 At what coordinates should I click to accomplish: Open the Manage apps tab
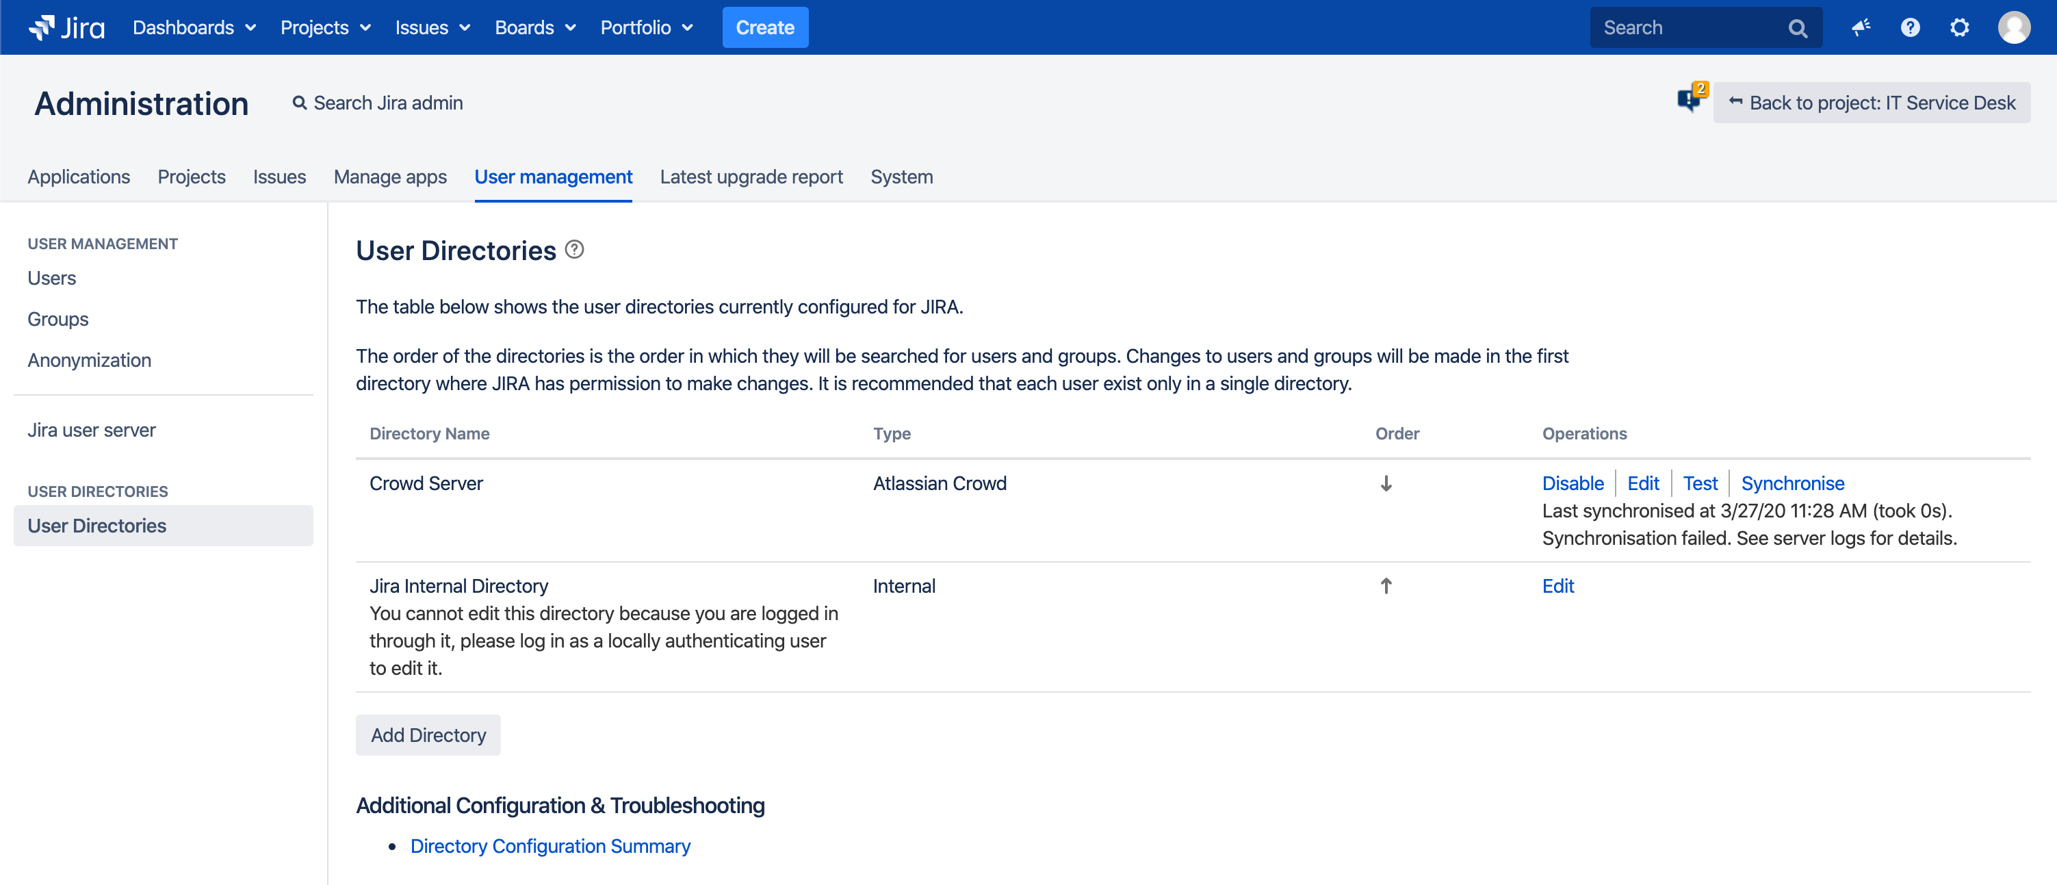pyautogui.click(x=389, y=177)
